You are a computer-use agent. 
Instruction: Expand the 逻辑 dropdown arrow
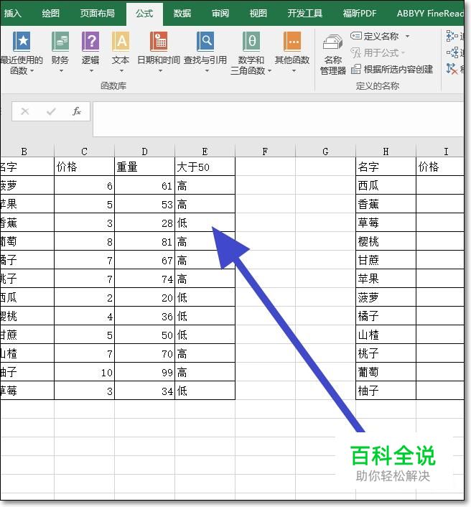[x=91, y=71]
